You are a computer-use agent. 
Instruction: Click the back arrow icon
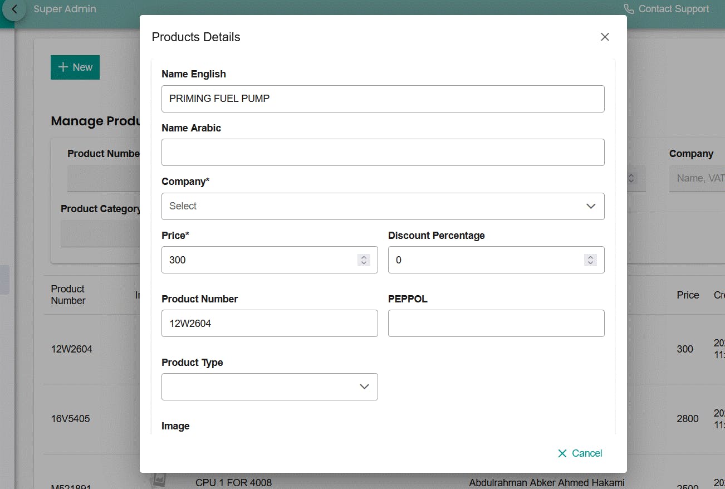[x=14, y=9]
